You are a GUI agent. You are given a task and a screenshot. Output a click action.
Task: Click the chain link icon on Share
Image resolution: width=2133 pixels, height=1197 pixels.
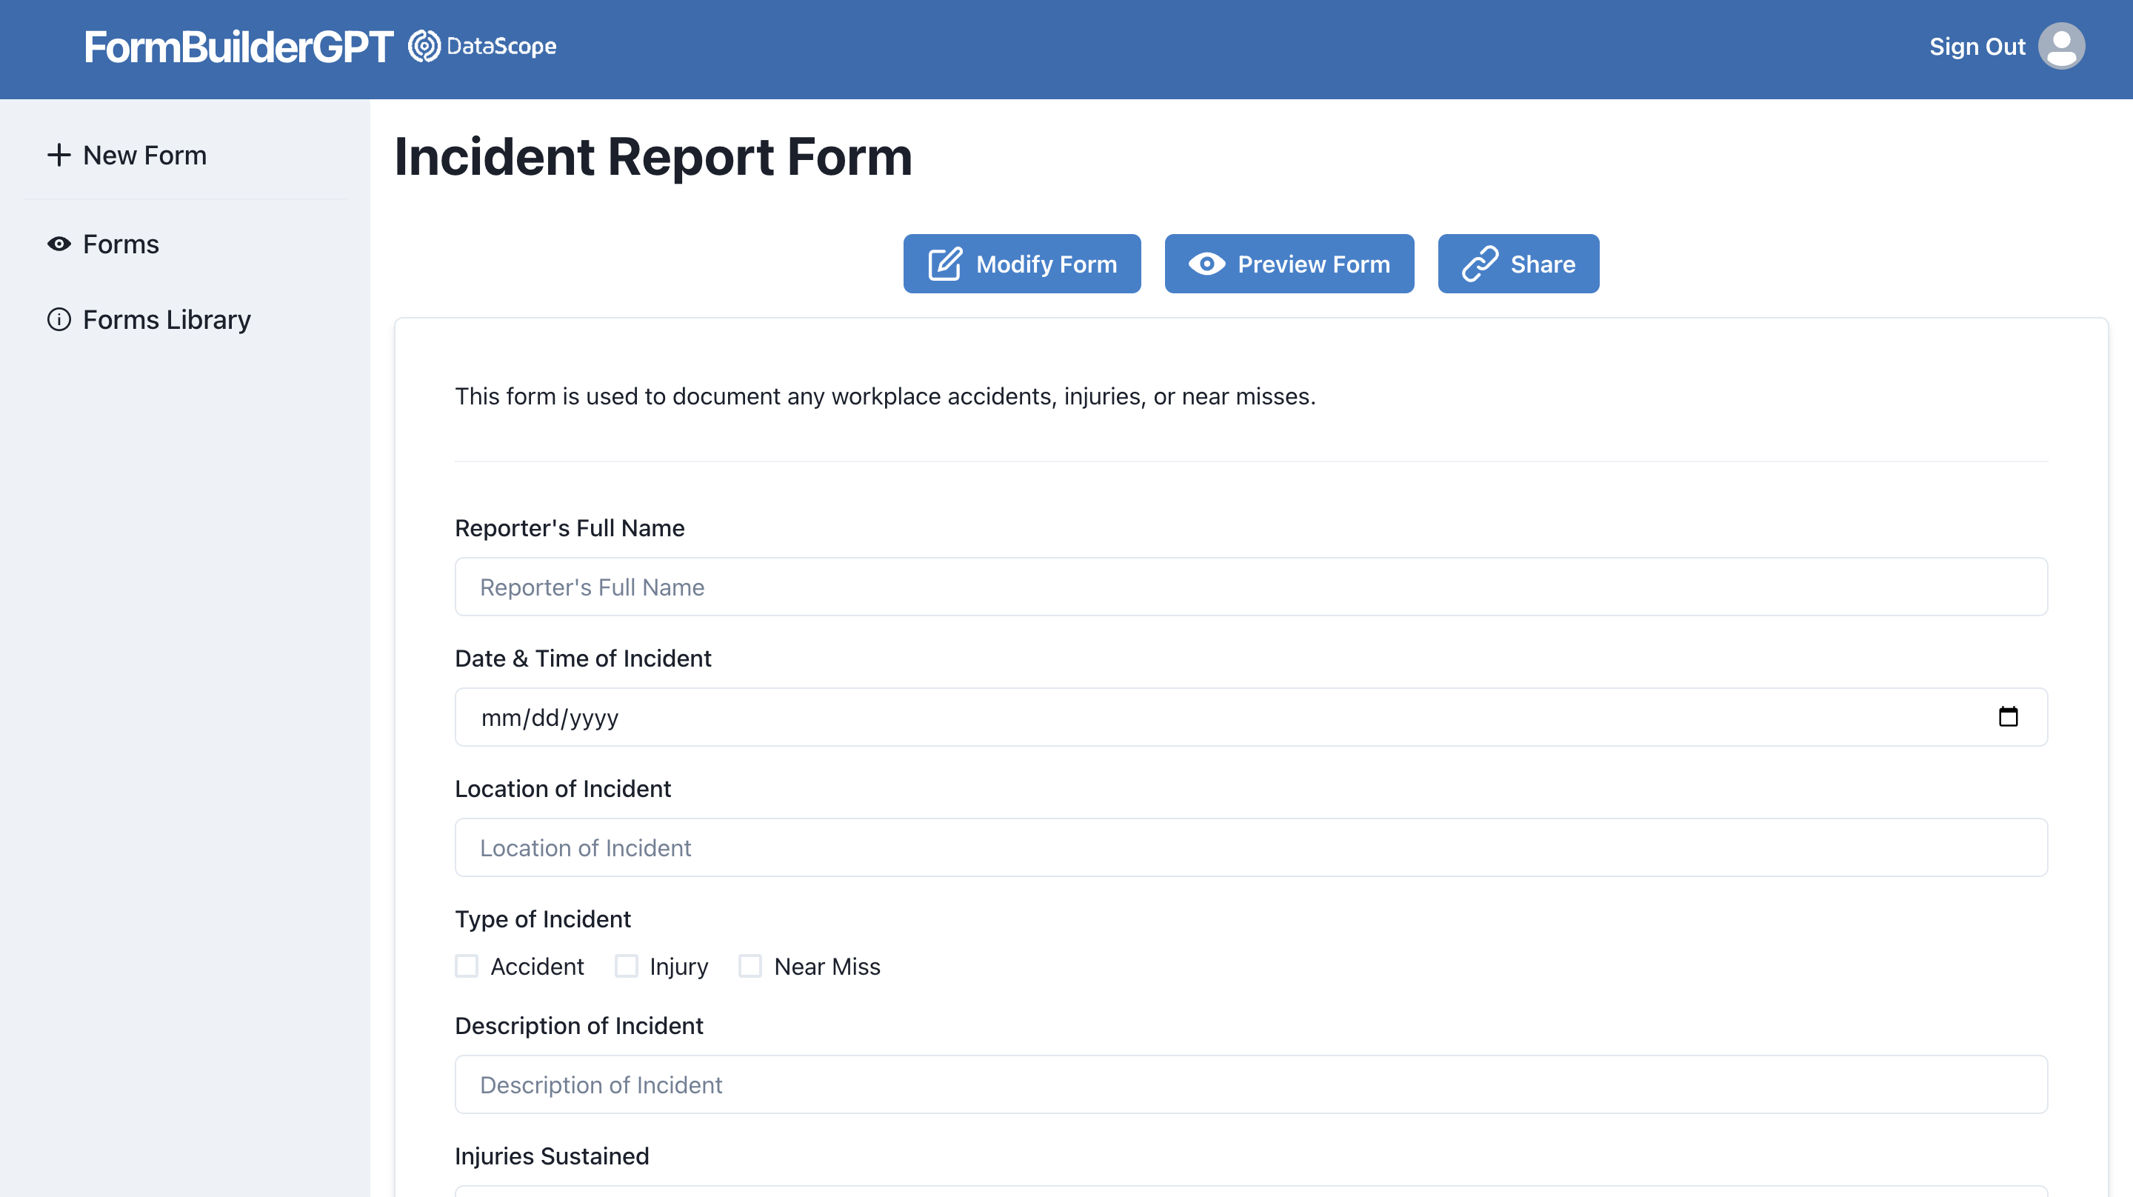[1480, 264]
